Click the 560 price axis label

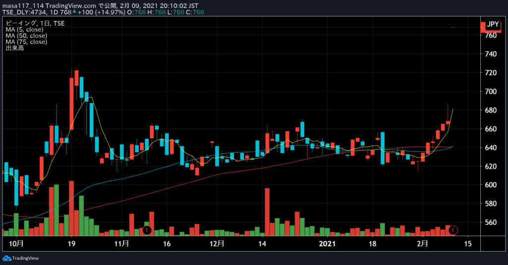point(491,222)
